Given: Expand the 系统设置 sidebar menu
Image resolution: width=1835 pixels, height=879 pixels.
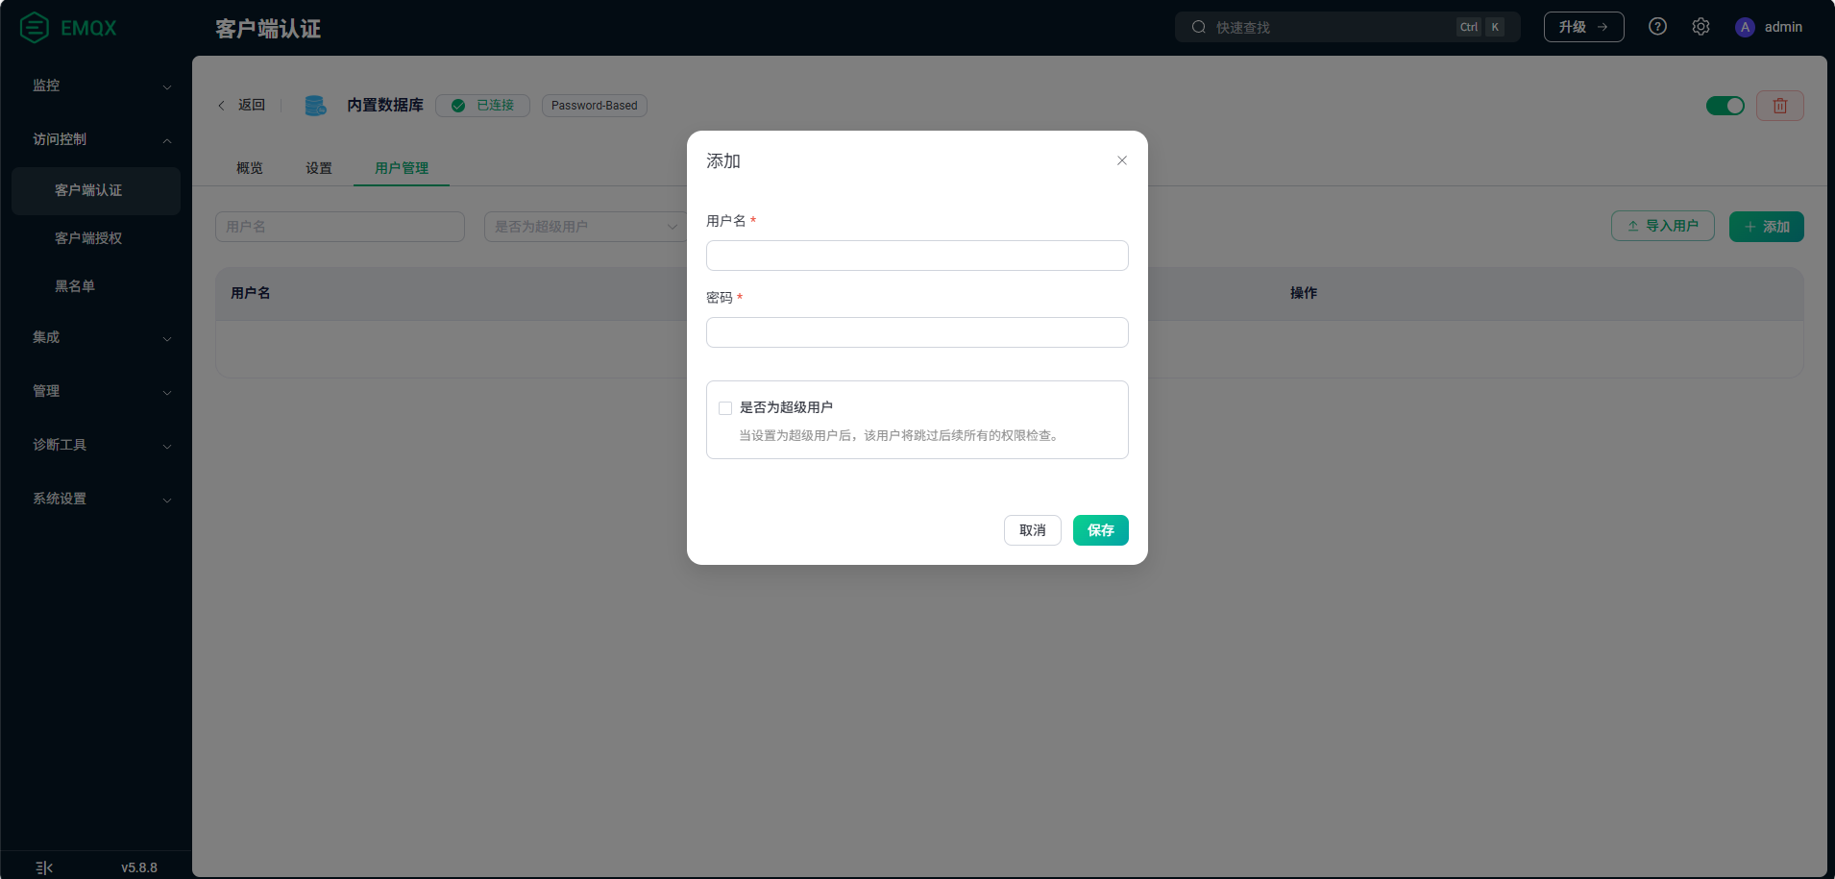Looking at the screenshot, I should [96, 499].
